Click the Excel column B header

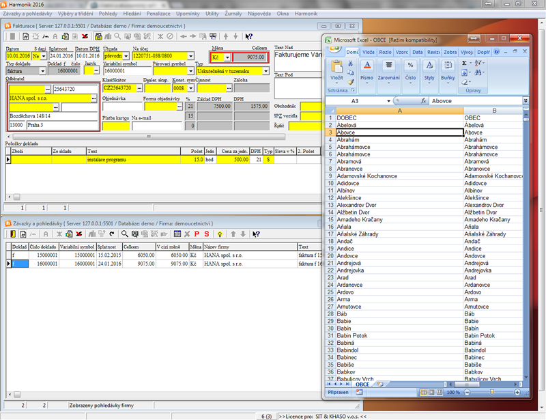[493, 111]
